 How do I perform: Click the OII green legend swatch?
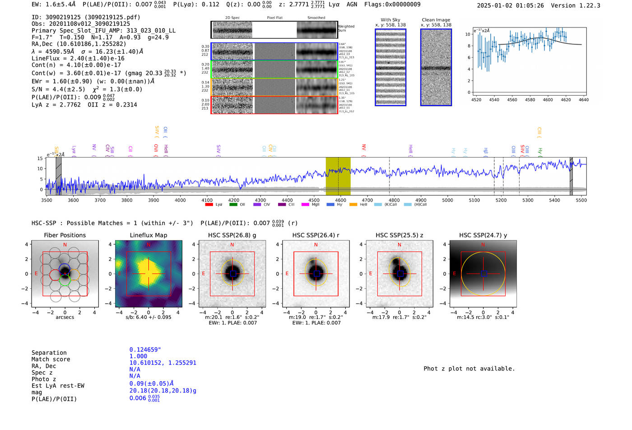233,204
